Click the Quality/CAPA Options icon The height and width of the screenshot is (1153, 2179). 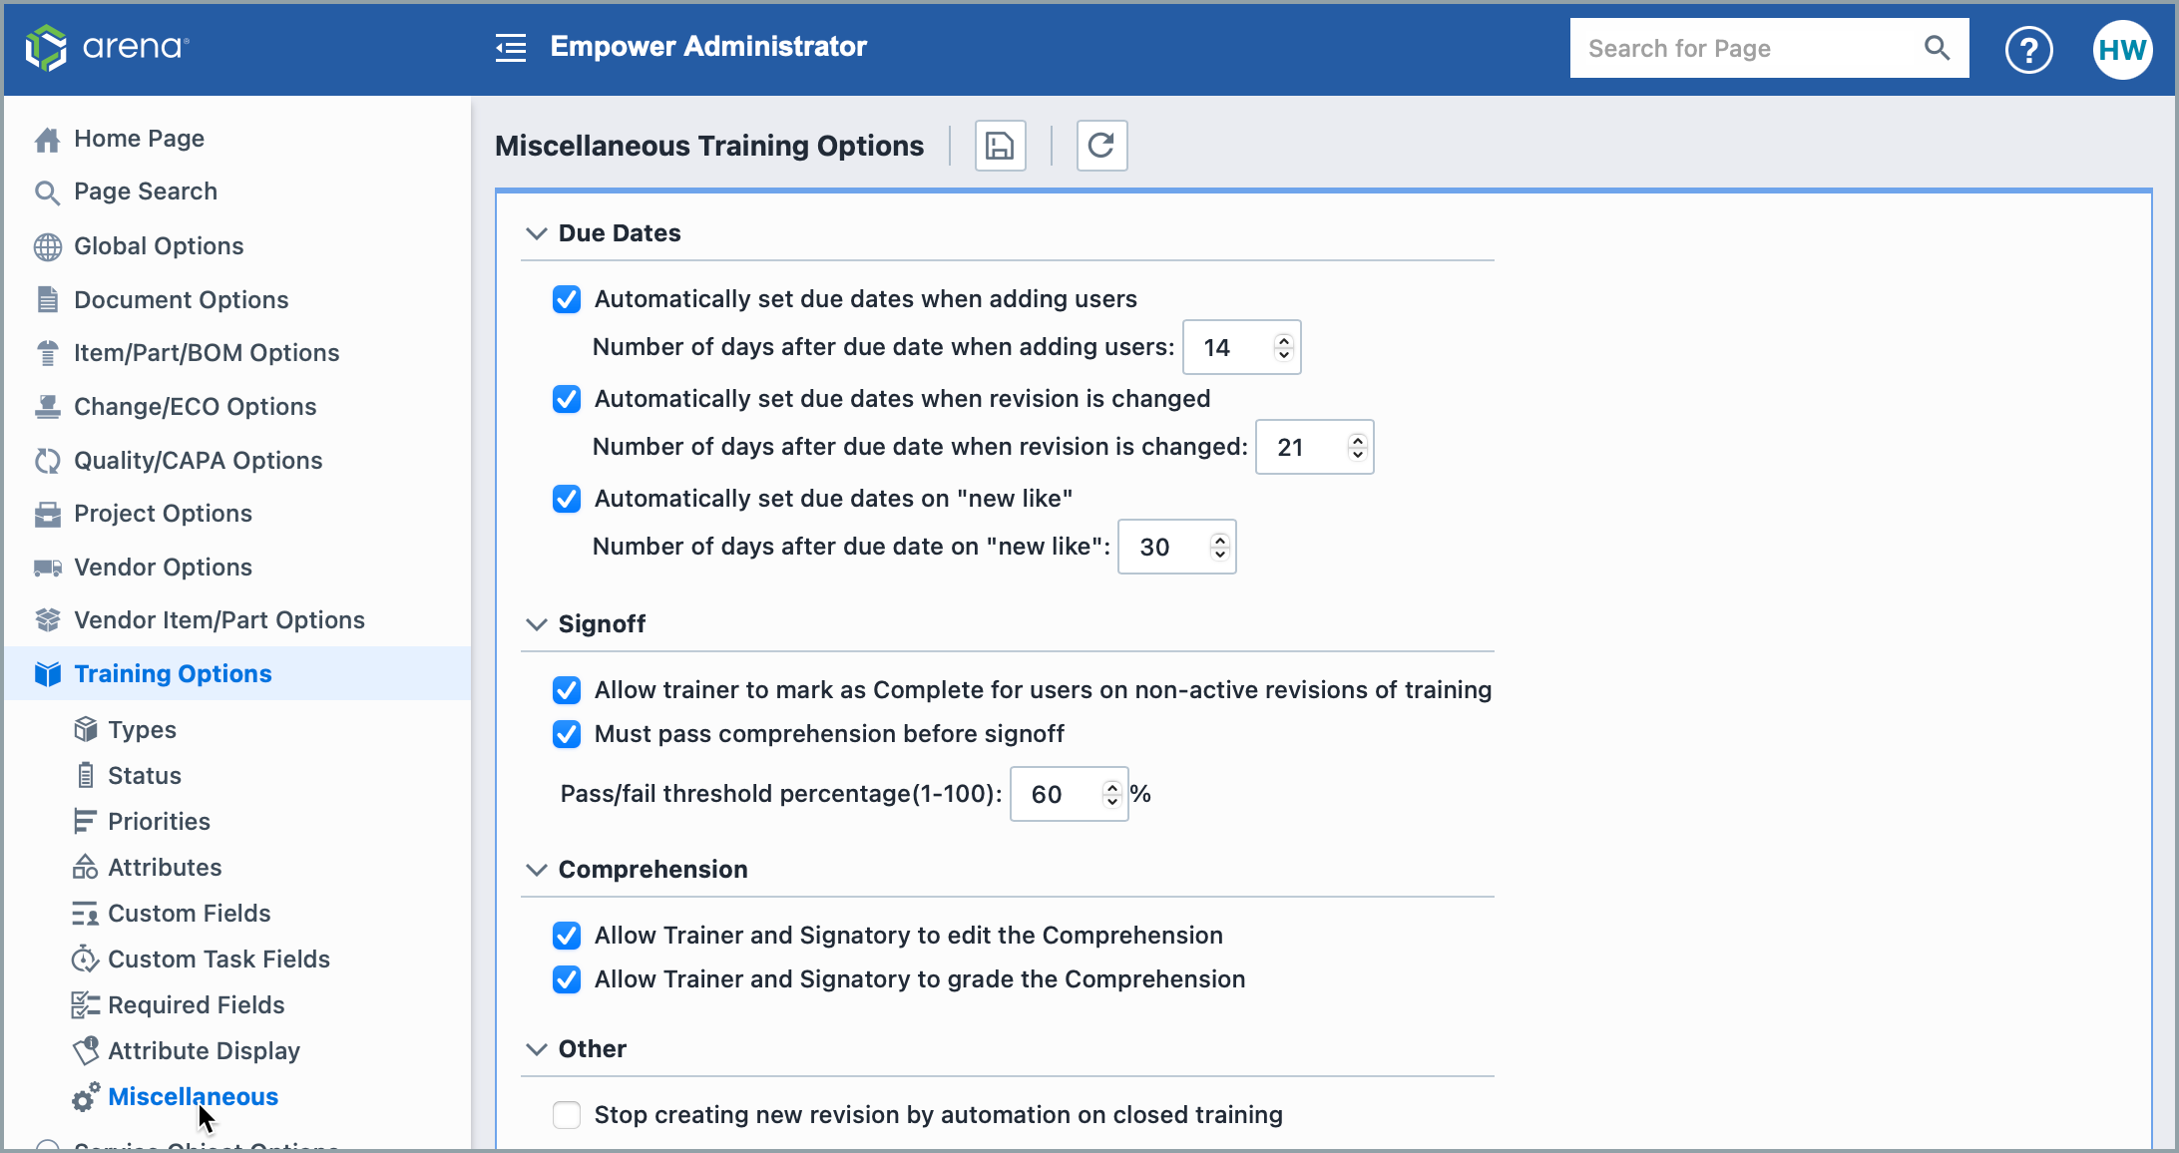point(47,460)
